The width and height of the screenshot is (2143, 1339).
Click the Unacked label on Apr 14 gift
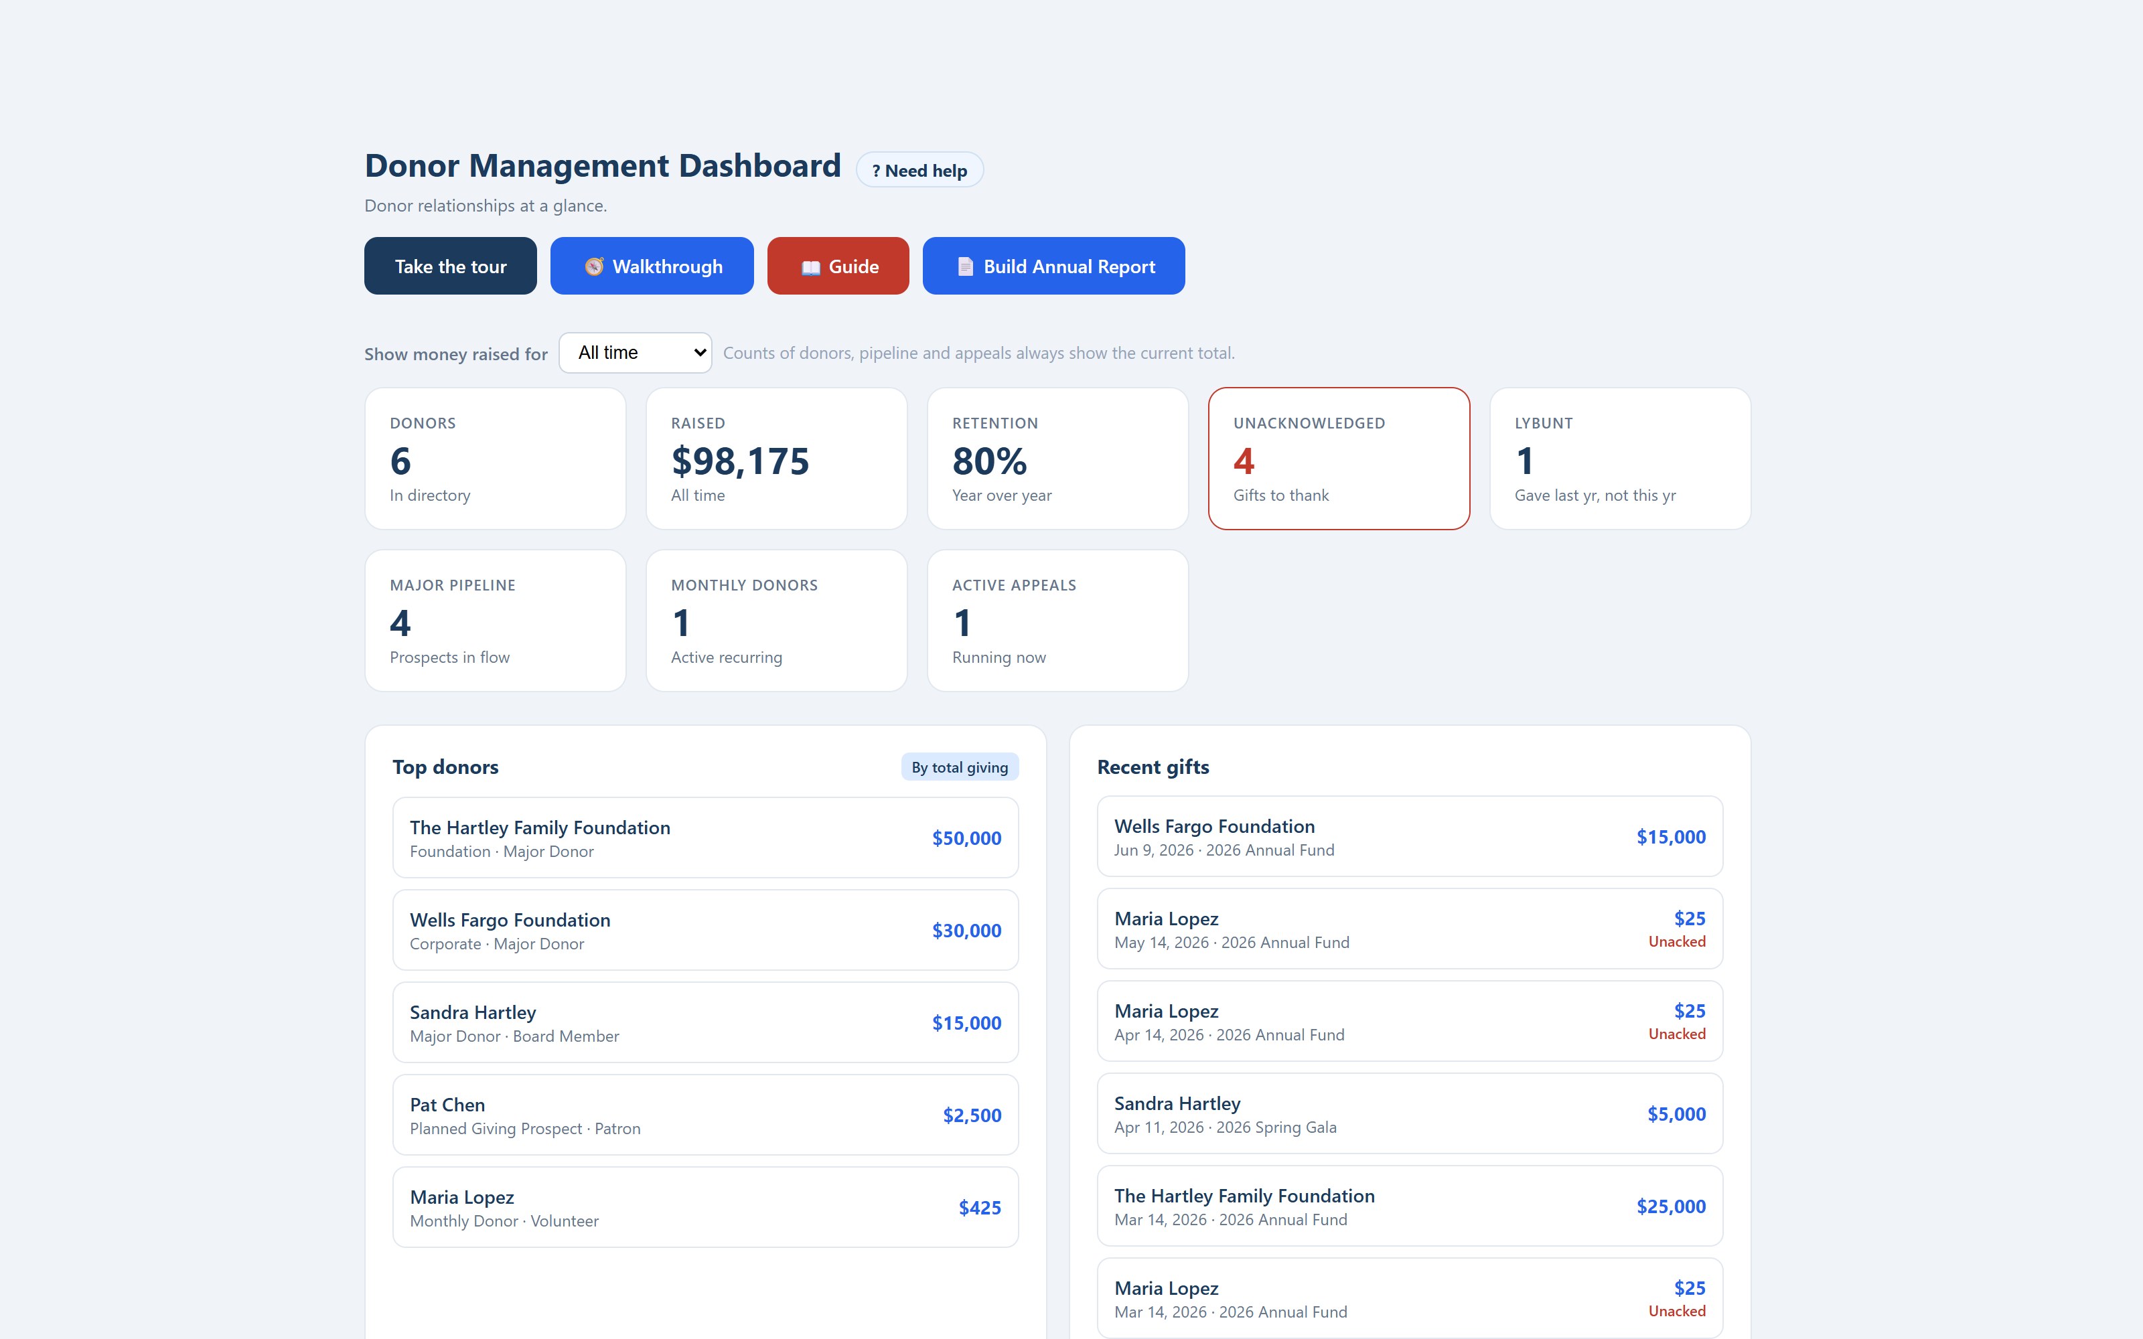pos(1676,1034)
